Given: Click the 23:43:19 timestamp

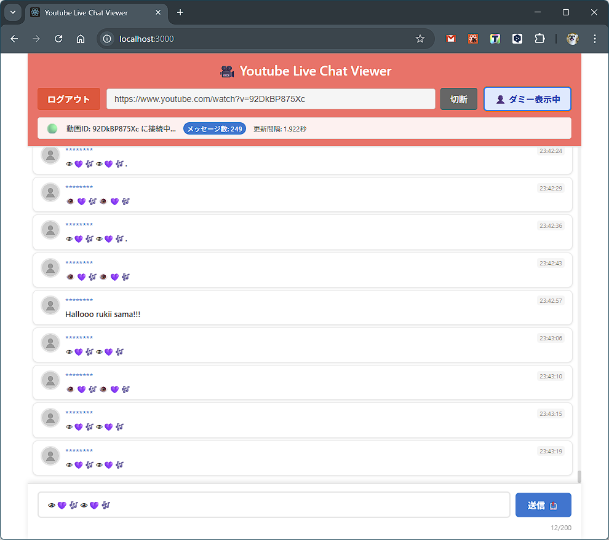Looking at the screenshot, I should coord(551,451).
